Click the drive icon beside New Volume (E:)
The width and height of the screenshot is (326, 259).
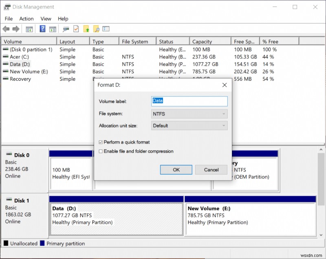[6, 71]
